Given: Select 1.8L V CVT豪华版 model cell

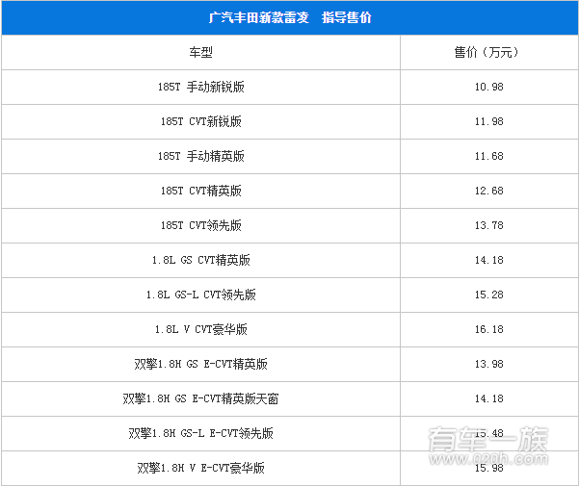Looking at the screenshot, I should [201, 329].
